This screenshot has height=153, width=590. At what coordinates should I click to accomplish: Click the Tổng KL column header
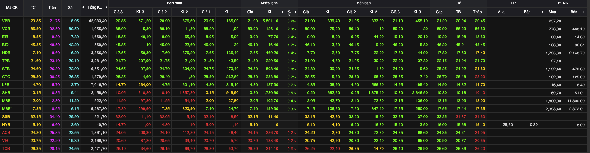pyautogui.click(x=95, y=7)
